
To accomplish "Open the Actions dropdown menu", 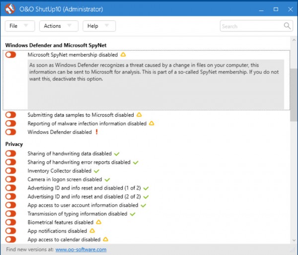I will click(x=58, y=26).
